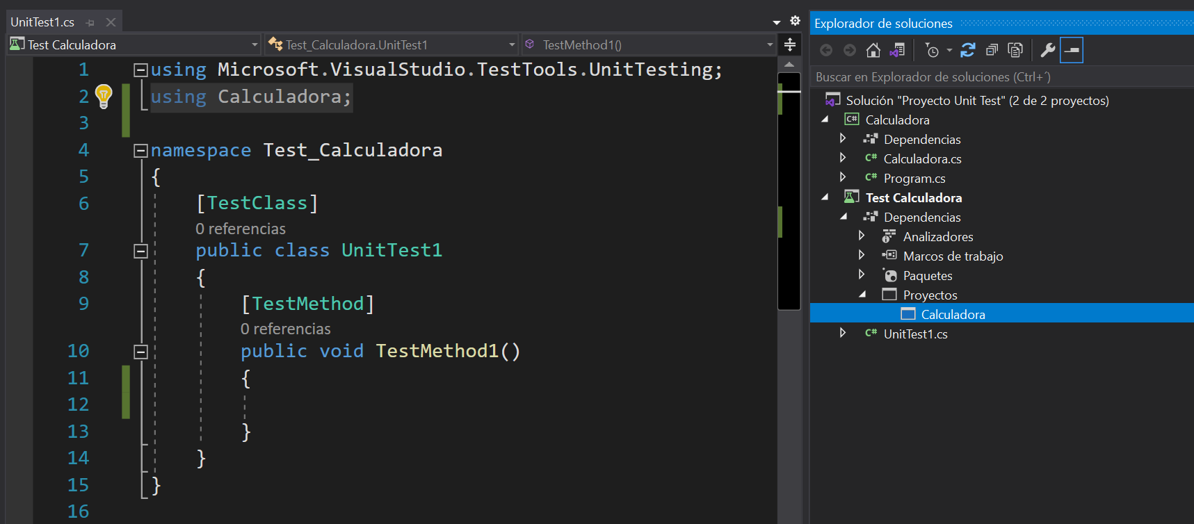Screen dimensions: 1194x524
Task: Collapse the Test Calculadora project node arrow
Action: 825,197
